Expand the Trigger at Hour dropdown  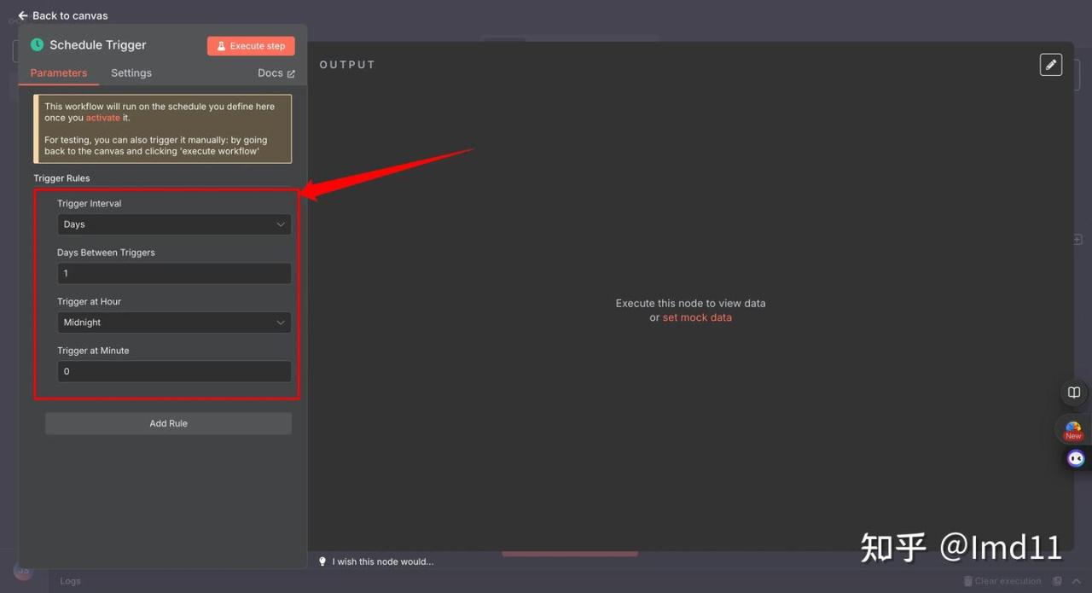(x=174, y=323)
